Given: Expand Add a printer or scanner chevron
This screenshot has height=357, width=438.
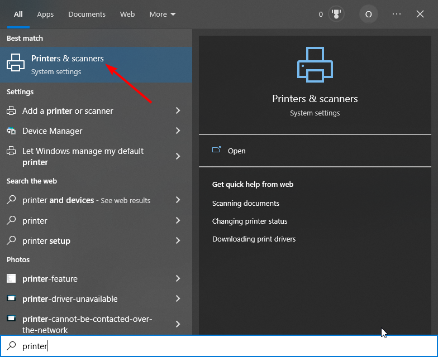Looking at the screenshot, I should pos(178,110).
